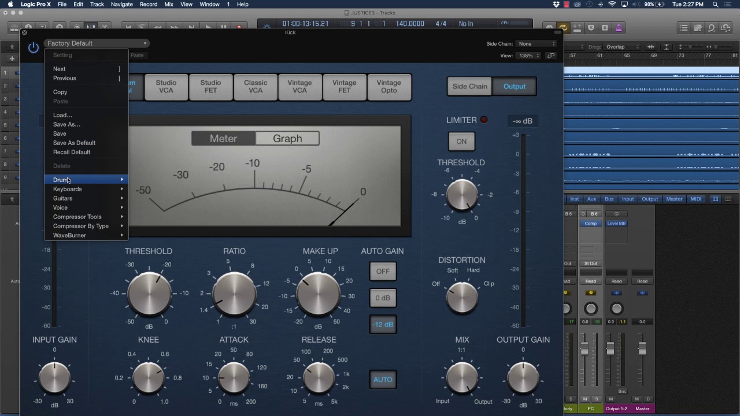Open the Drag mode Overlap dropdown
The height and width of the screenshot is (416, 740).
tap(621, 47)
